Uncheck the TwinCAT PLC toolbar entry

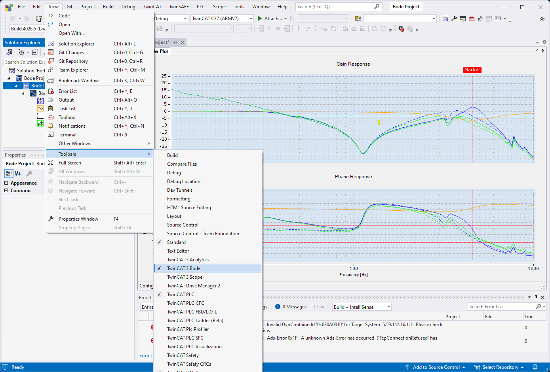click(x=208, y=294)
